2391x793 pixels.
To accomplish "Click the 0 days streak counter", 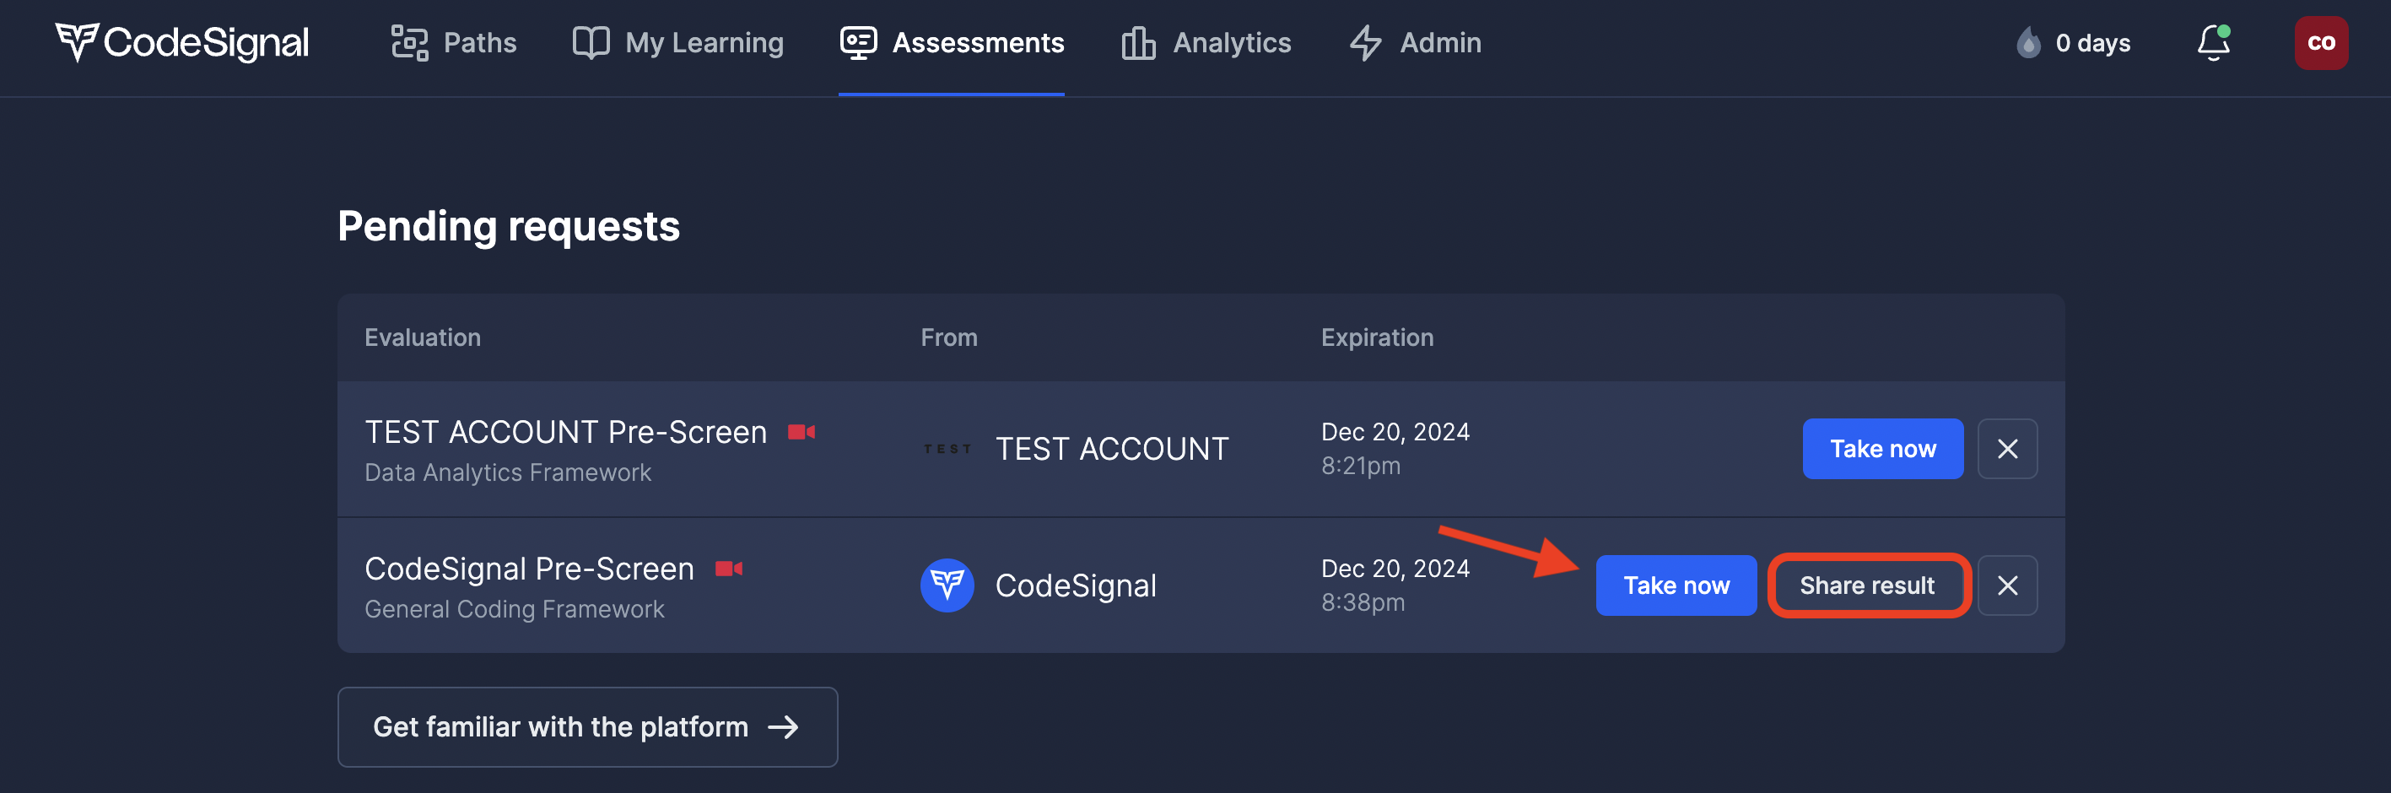I will pyautogui.click(x=2092, y=43).
